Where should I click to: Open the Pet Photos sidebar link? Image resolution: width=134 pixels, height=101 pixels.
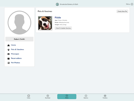point(15,63)
